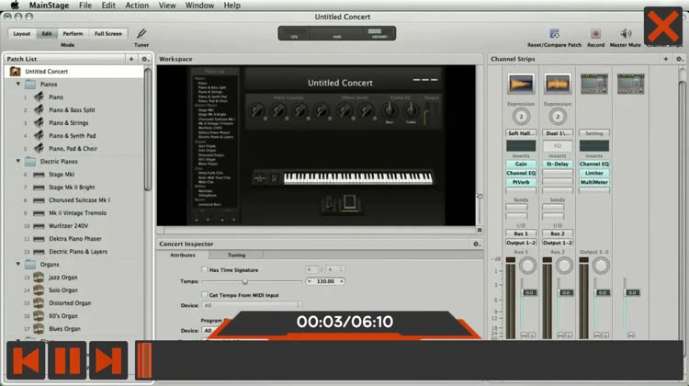Switch to Edit mode
The image size is (689, 386).
(47, 33)
